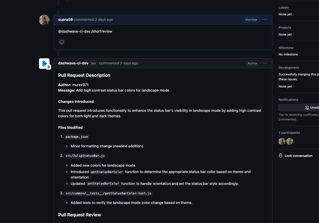Open dashwave-ci-dev comment options menu (three dots)
Screen dimensions: 319x223
coord(264,63)
